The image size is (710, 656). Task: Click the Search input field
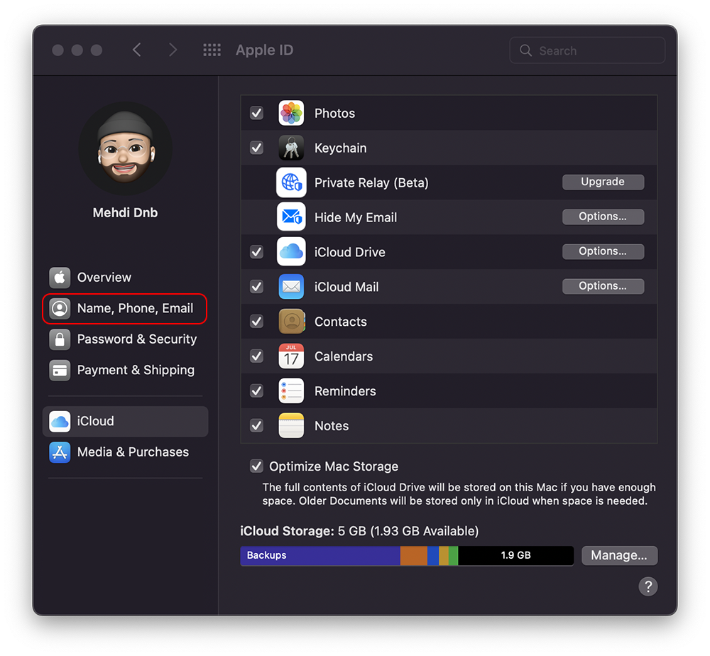[587, 50]
